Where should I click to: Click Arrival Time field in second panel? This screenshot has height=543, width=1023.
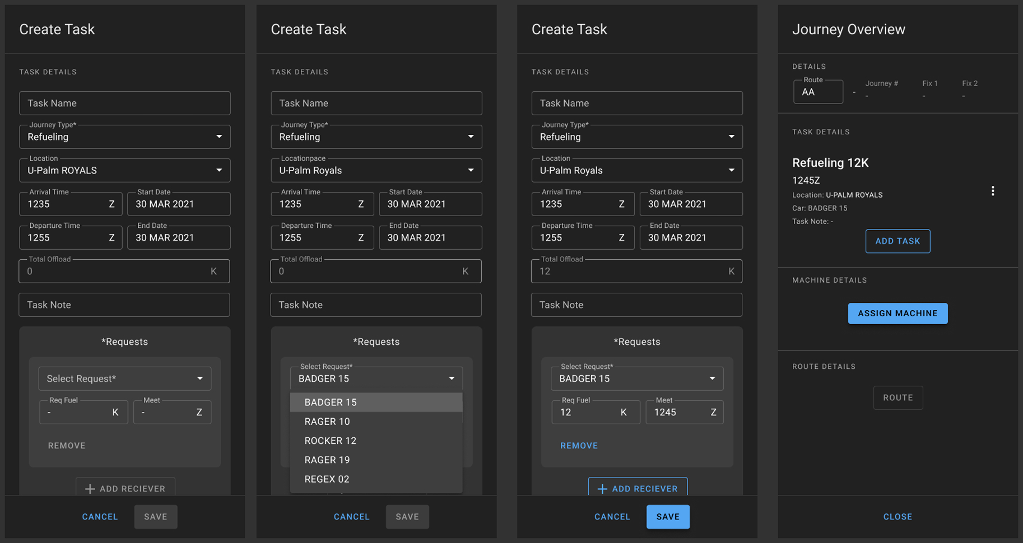pos(322,204)
